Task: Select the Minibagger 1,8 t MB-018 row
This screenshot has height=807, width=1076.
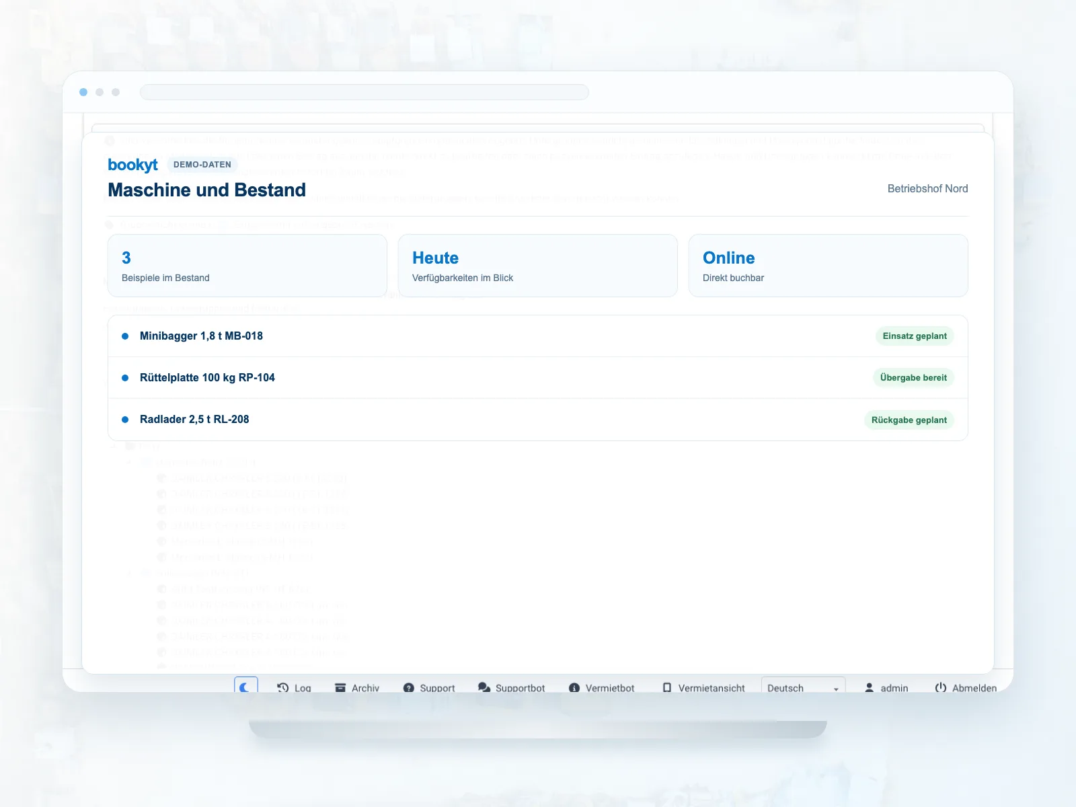Action: [537, 336]
